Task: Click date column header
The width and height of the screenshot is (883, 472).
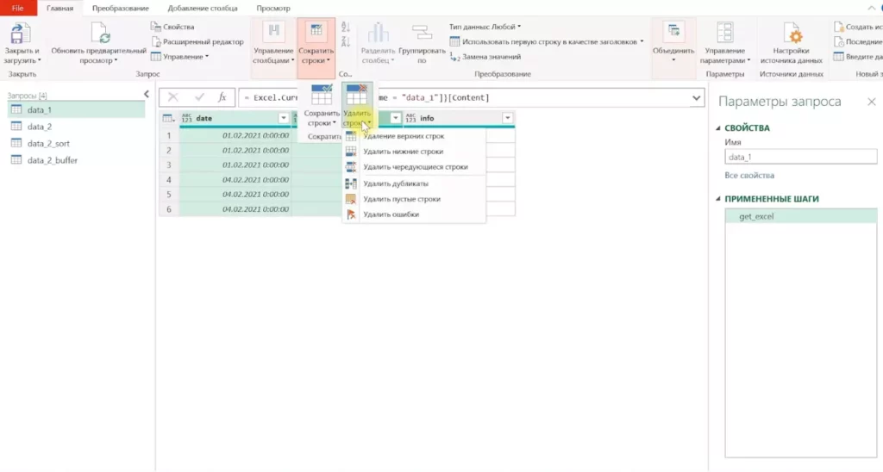Action: (x=235, y=118)
